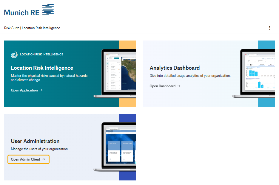Click the Location Risk Intelligence card heading
Image resolution: width=279 pixels, height=185 pixels.
point(42,68)
